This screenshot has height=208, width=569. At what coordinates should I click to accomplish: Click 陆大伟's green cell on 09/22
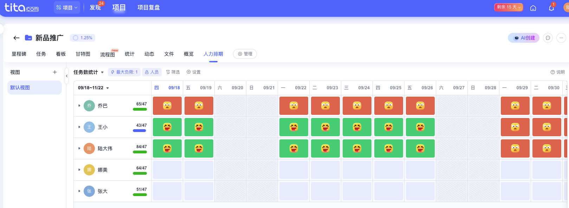(294, 148)
